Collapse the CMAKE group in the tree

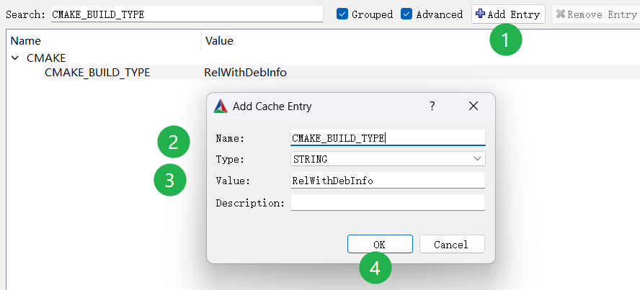coord(15,58)
